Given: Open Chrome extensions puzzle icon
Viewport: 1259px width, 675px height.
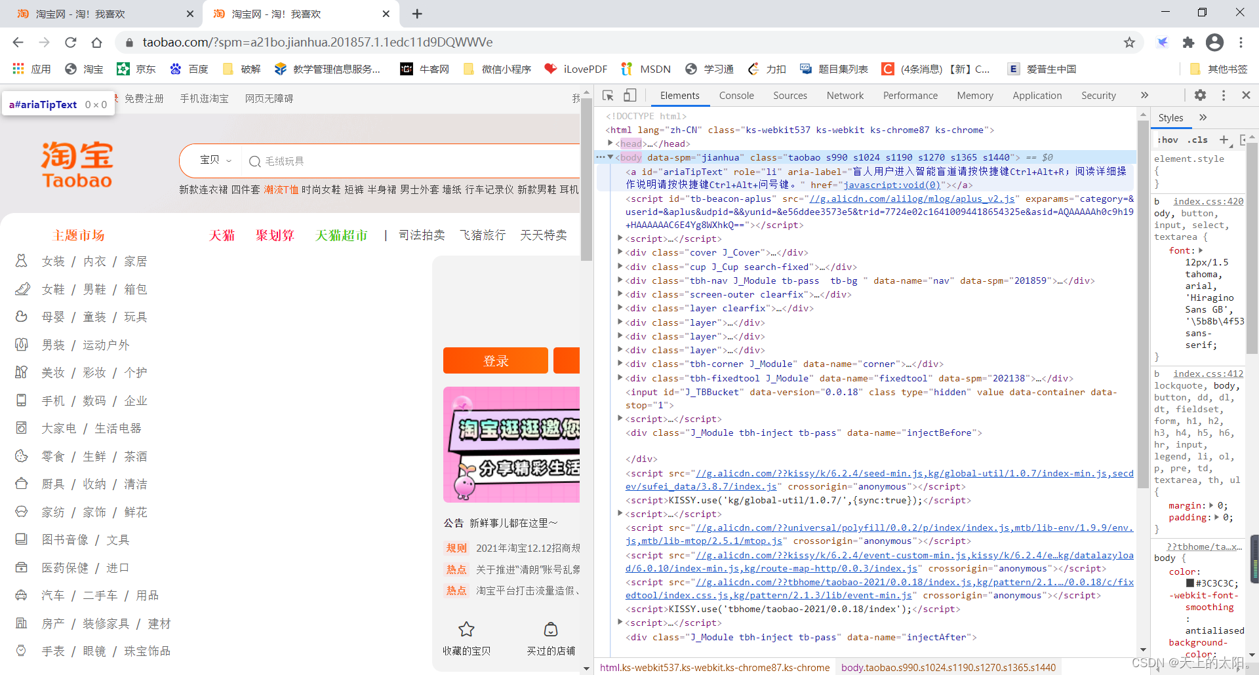Looking at the screenshot, I should click(1188, 42).
